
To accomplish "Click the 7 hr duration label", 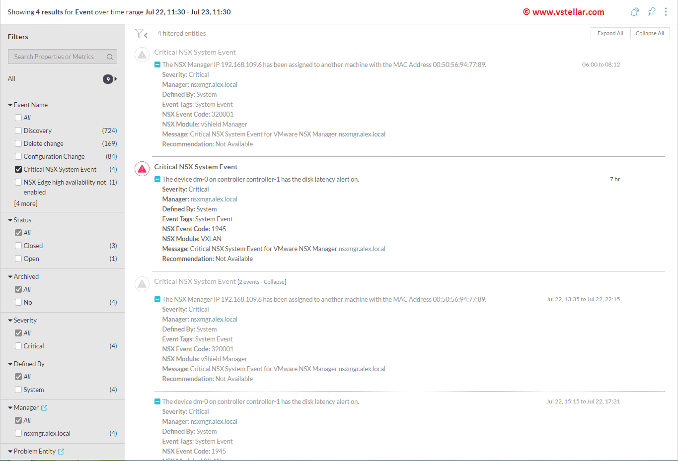I will pyautogui.click(x=615, y=179).
